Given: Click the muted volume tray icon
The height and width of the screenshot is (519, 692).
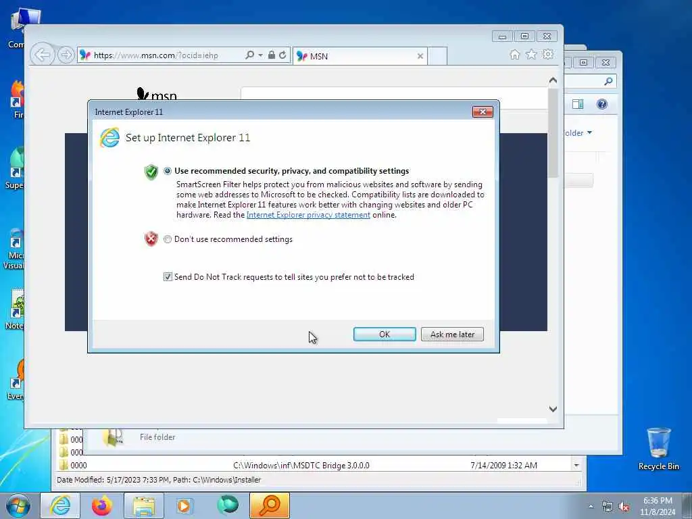Looking at the screenshot, I should point(624,507).
